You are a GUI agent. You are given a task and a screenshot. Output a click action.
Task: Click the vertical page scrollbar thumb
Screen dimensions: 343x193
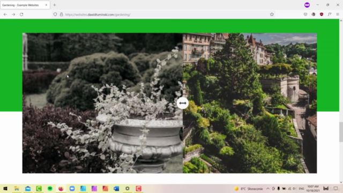[x=341, y=132]
